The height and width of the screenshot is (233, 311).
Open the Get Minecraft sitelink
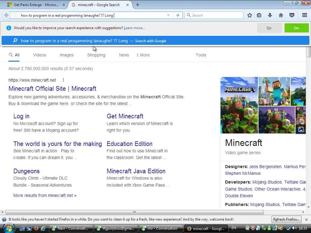click(125, 116)
